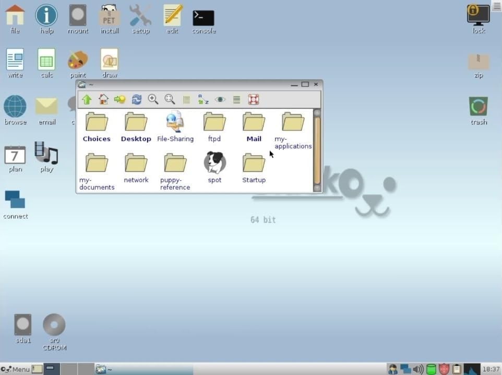This screenshot has width=502, height=375.
Task: Click the firewall shield tray icon
Action: pos(444,369)
